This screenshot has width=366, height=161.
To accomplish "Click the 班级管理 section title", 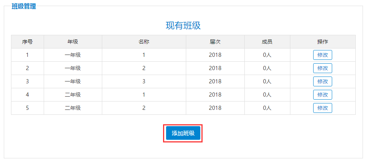I will pyautogui.click(x=24, y=6).
